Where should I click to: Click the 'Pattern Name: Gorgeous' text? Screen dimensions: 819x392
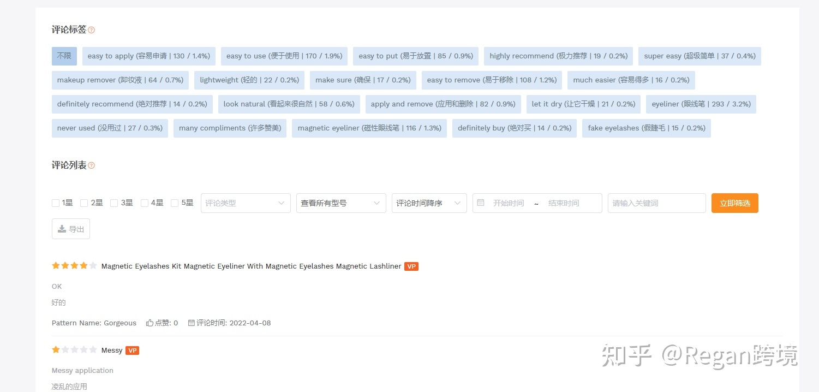pos(94,323)
